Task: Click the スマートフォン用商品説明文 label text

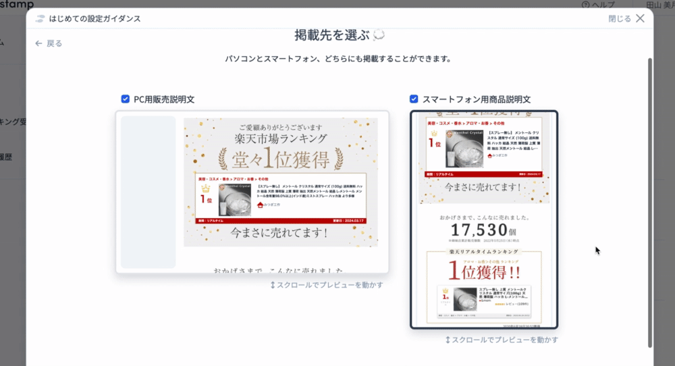Action: pos(477,99)
